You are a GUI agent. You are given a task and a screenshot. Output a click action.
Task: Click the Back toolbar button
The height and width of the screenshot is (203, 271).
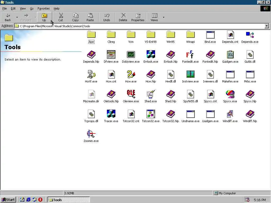pyautogui.click(x=8, y=17)
